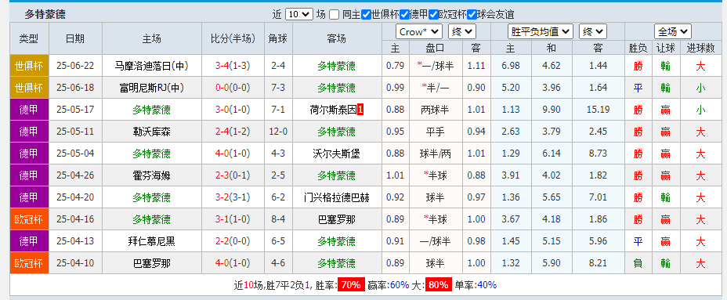727x300 pixels.
Task: Click the 25-04-20 date cell
Action: 75,197
